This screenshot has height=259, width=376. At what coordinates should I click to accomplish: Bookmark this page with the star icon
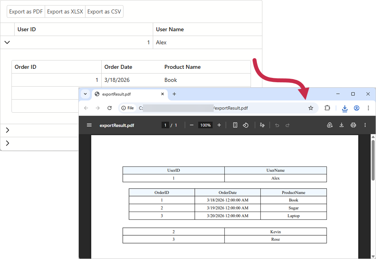pos(311,108)
